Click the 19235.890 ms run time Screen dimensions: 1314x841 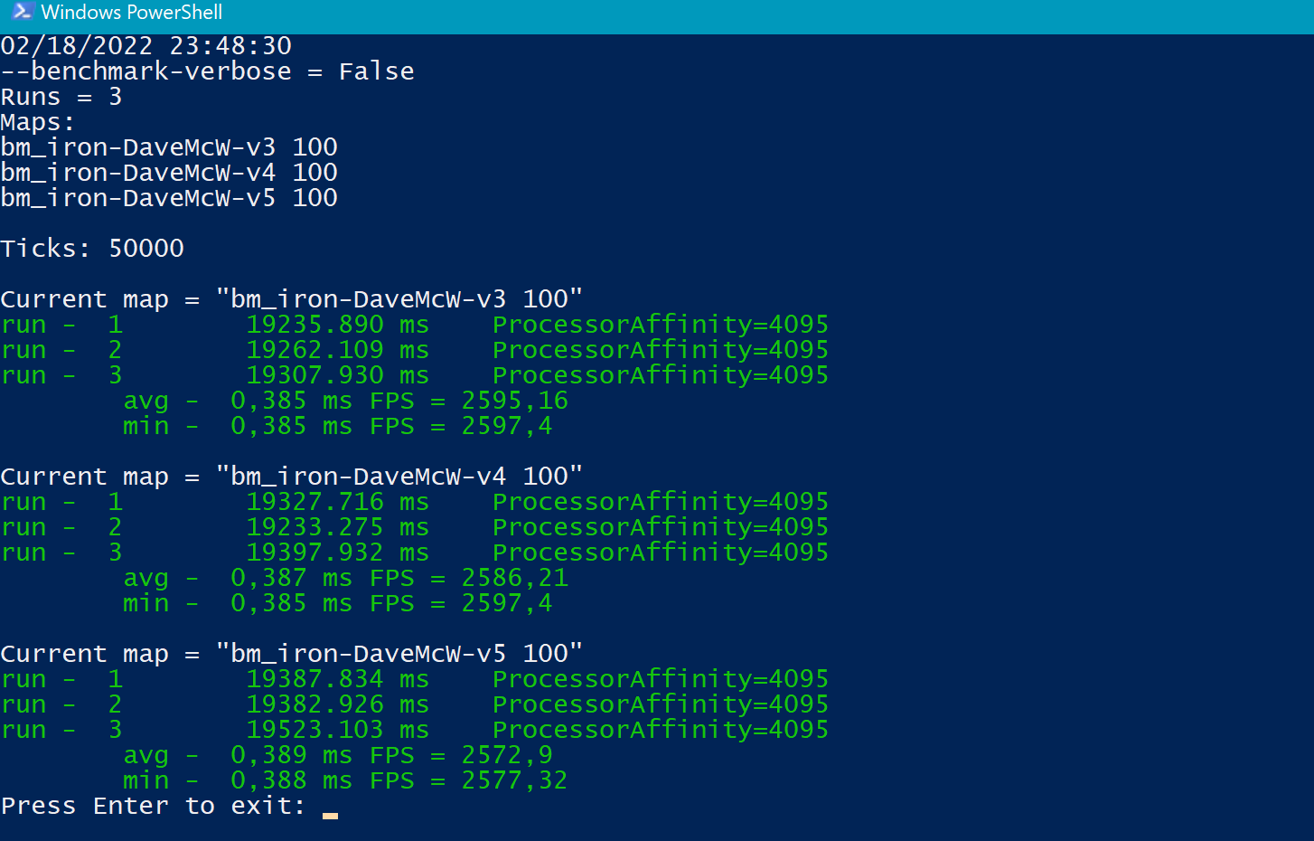point(337,325)
